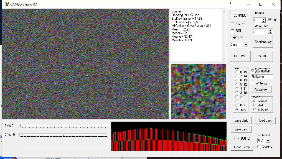Viewport: 282px width, 159px height.
Task: Minimize the CAM86-View window
Action: [x=248, y=4]
